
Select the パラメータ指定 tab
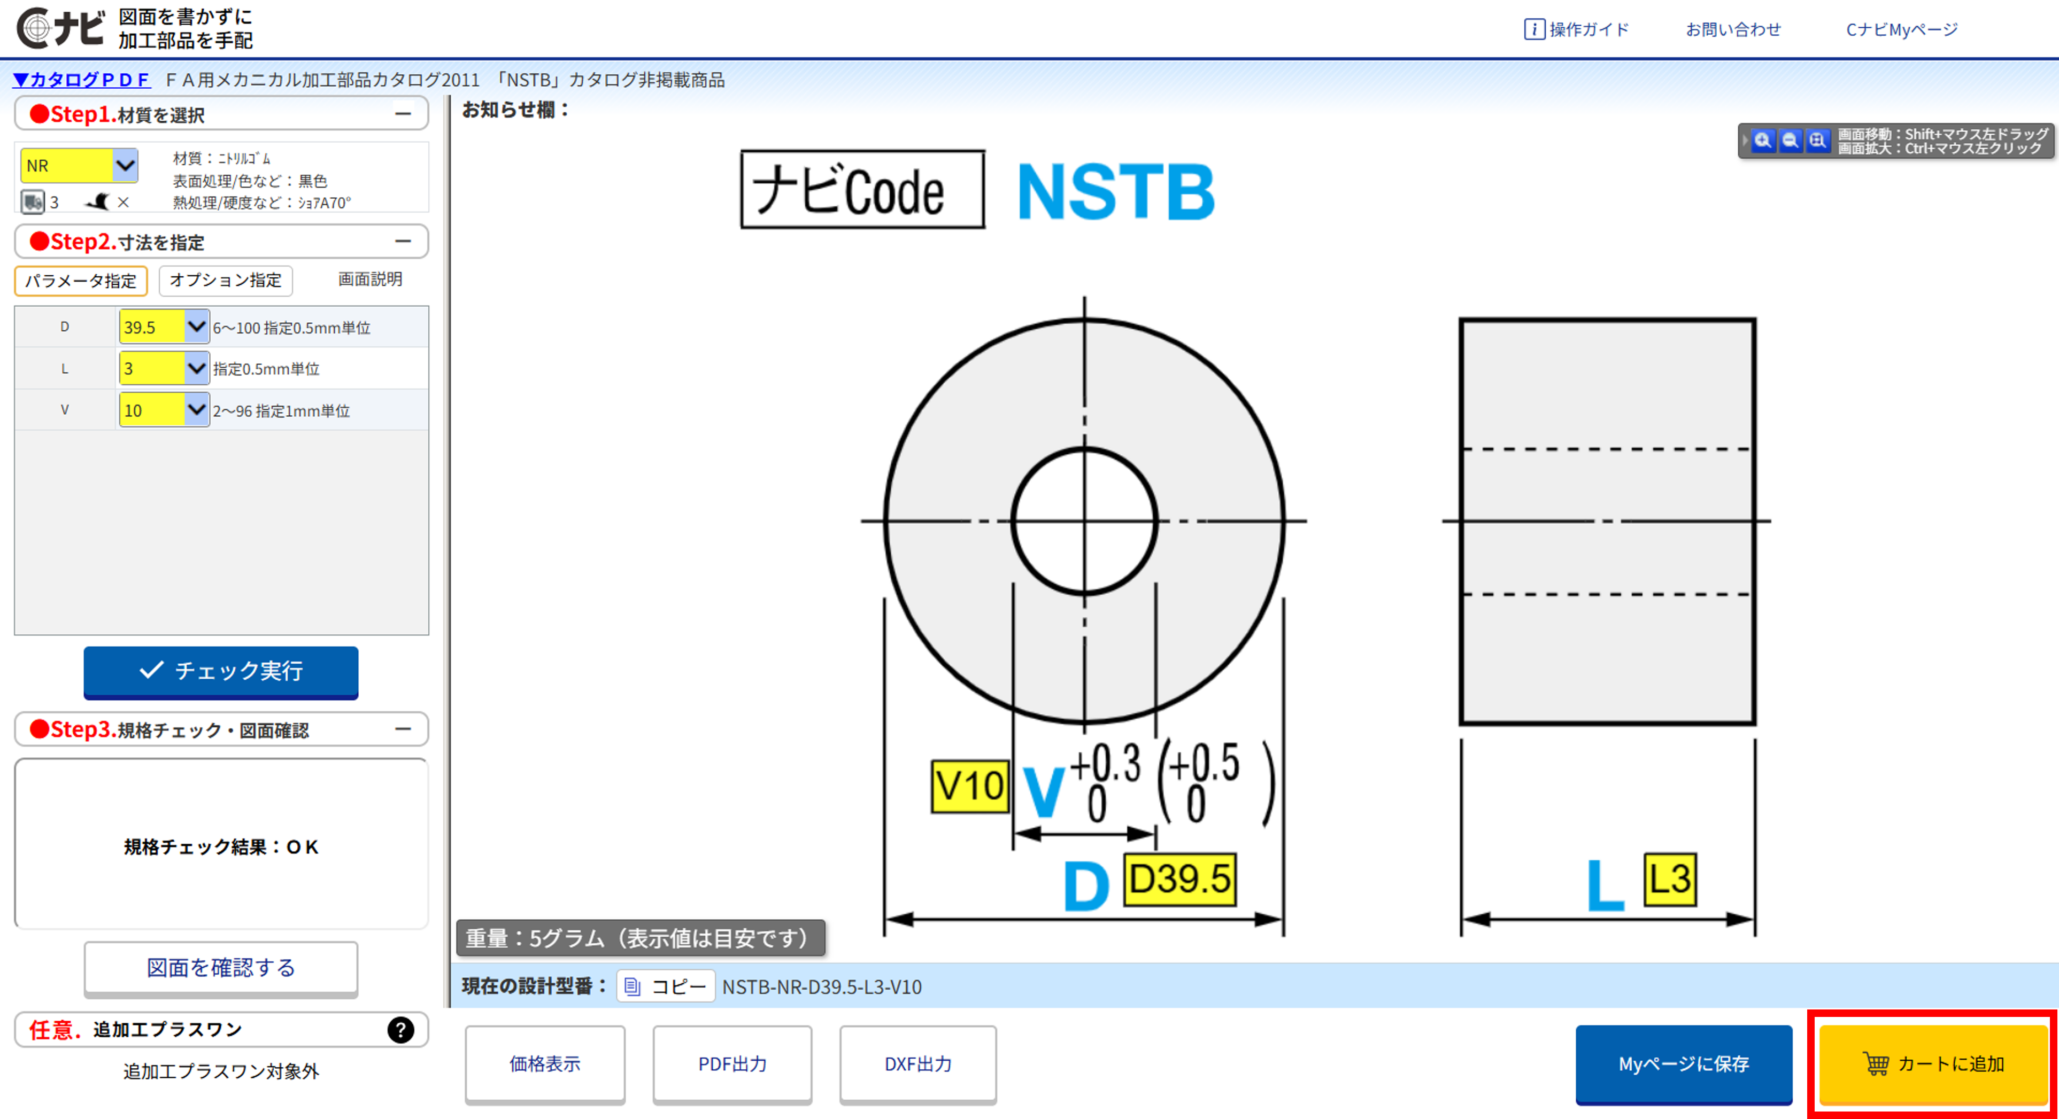pos(81,281)
